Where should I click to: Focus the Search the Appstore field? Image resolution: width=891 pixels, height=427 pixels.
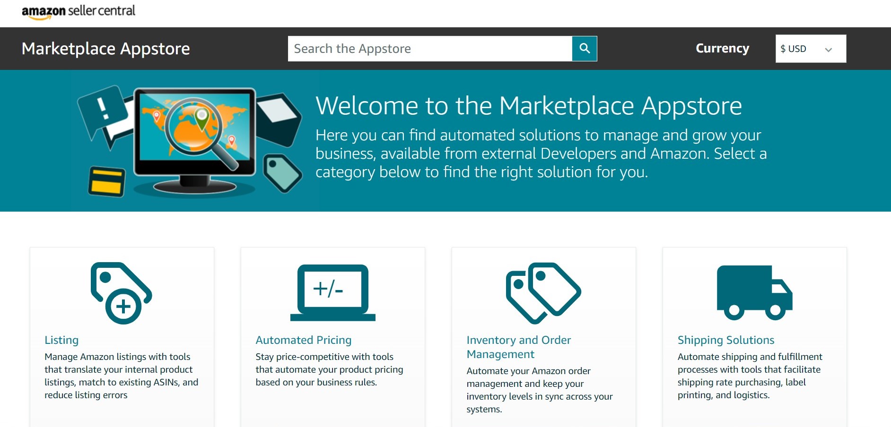[x=430, y=49]
